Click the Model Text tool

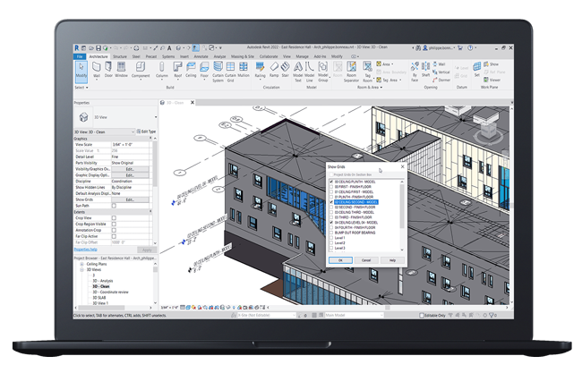pyautogui.click(x=298, y=72)
